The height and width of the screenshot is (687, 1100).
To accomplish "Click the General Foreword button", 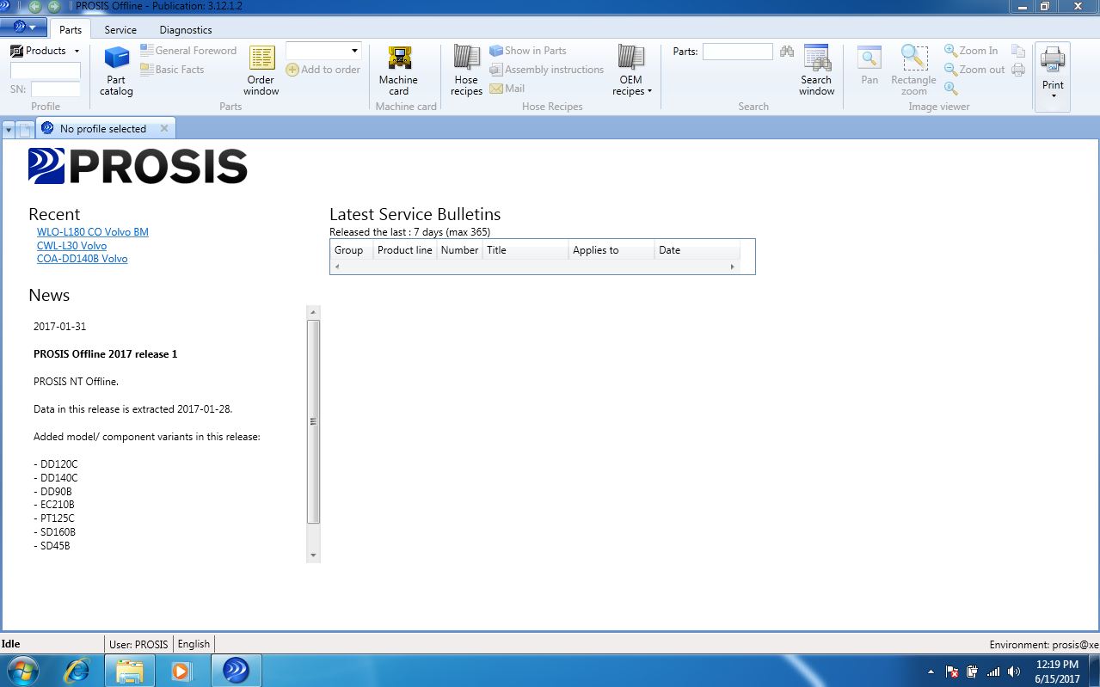I will [188, 51].
